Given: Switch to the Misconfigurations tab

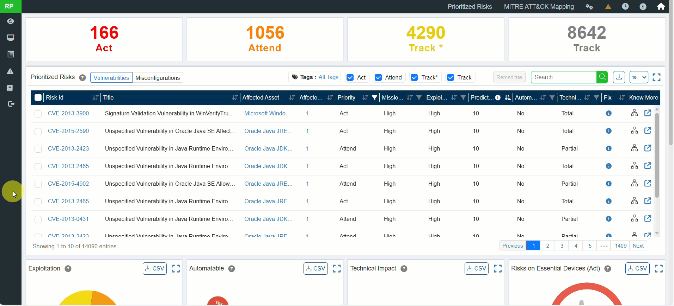Looking at the screenshot, I should pyautogui.click(x=158, y=78).
